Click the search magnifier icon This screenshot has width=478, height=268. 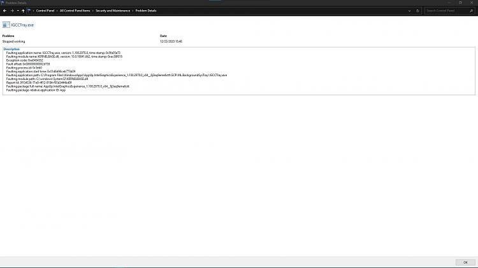pos(471,11)
